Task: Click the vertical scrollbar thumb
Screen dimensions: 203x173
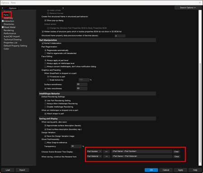Action: [x=200, y=112]
